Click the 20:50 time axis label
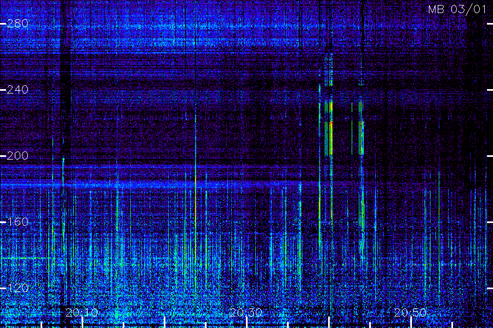Screen dimensions: 493x328 coord(410,313)
